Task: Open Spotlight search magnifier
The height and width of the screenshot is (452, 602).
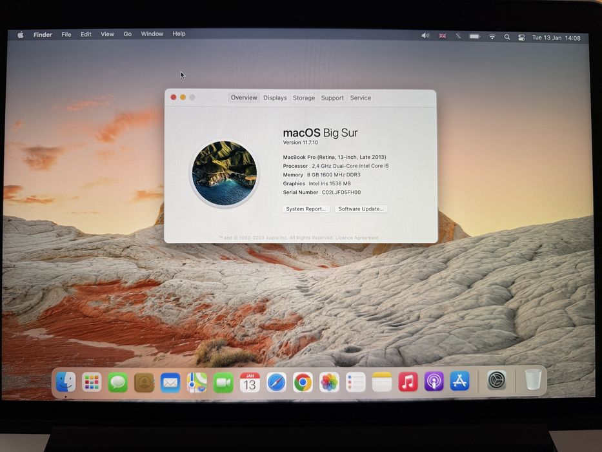Action: 507,37
